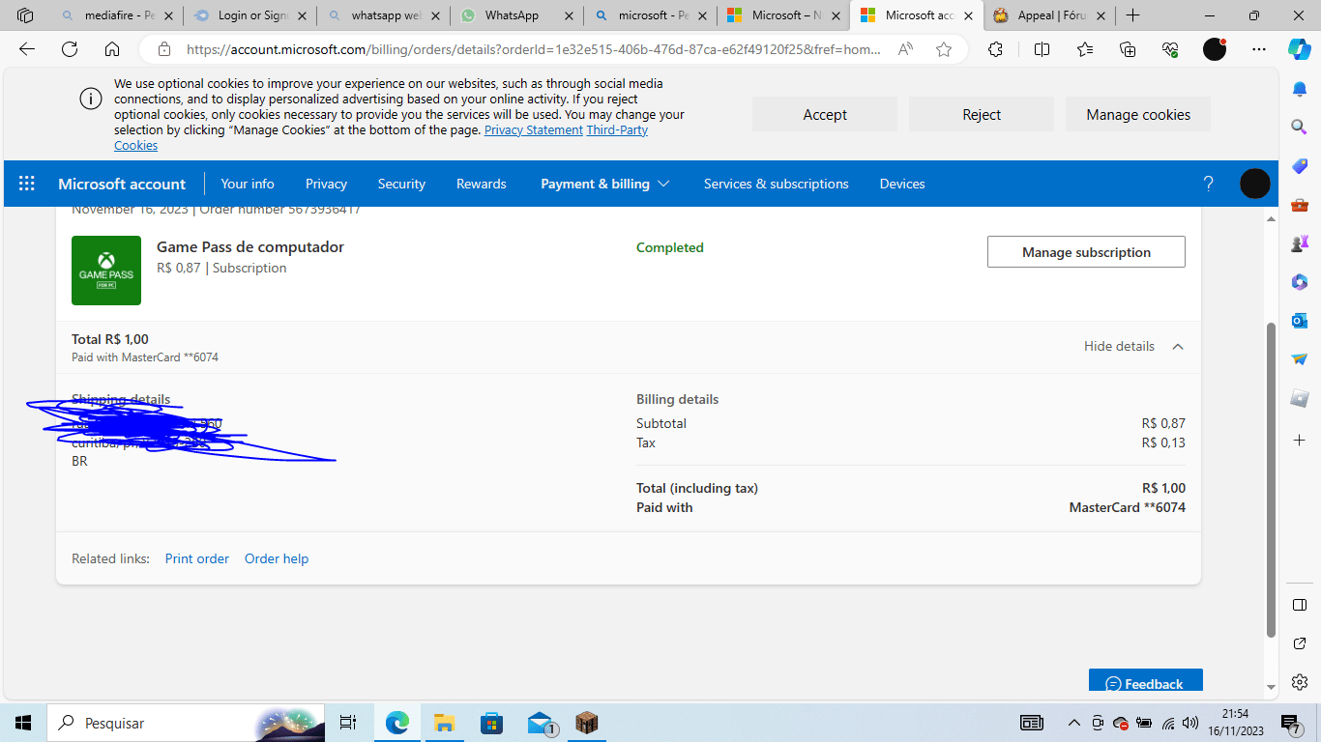View site information lock icon

[164, 49]
